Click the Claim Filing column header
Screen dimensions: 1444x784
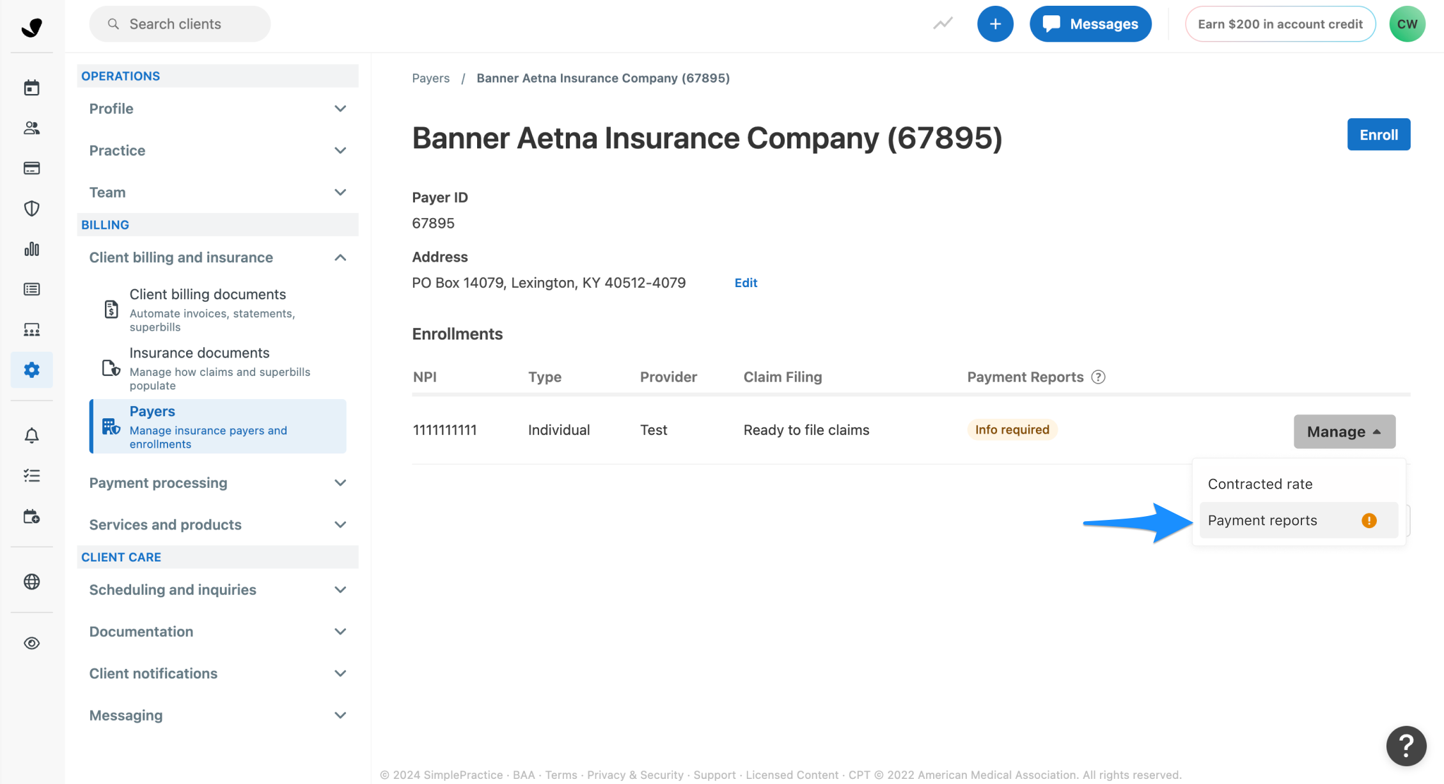[782, 377]
